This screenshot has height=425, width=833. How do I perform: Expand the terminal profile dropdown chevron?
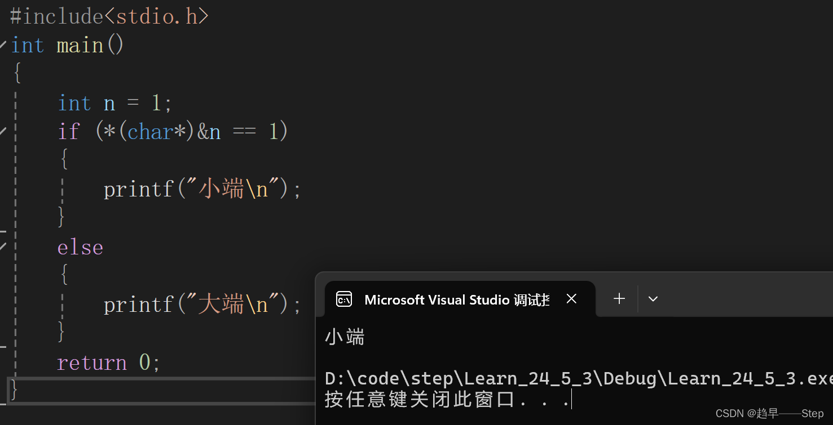[653, 299]
